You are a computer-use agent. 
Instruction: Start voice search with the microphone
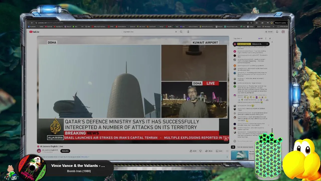coord(188,32)
